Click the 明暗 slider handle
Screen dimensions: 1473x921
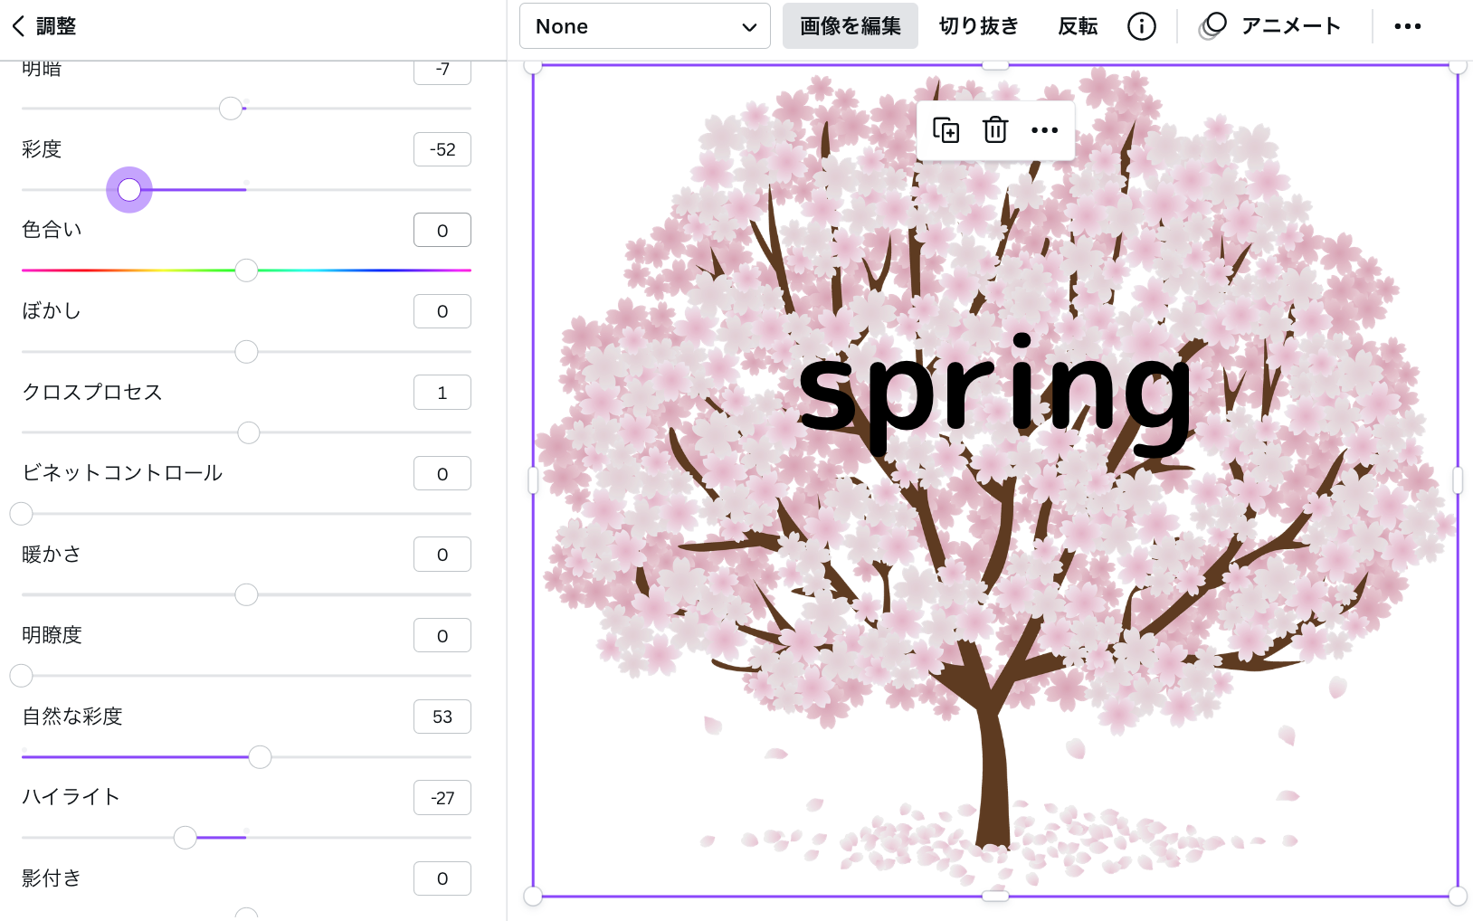click(x=231, y=109)
